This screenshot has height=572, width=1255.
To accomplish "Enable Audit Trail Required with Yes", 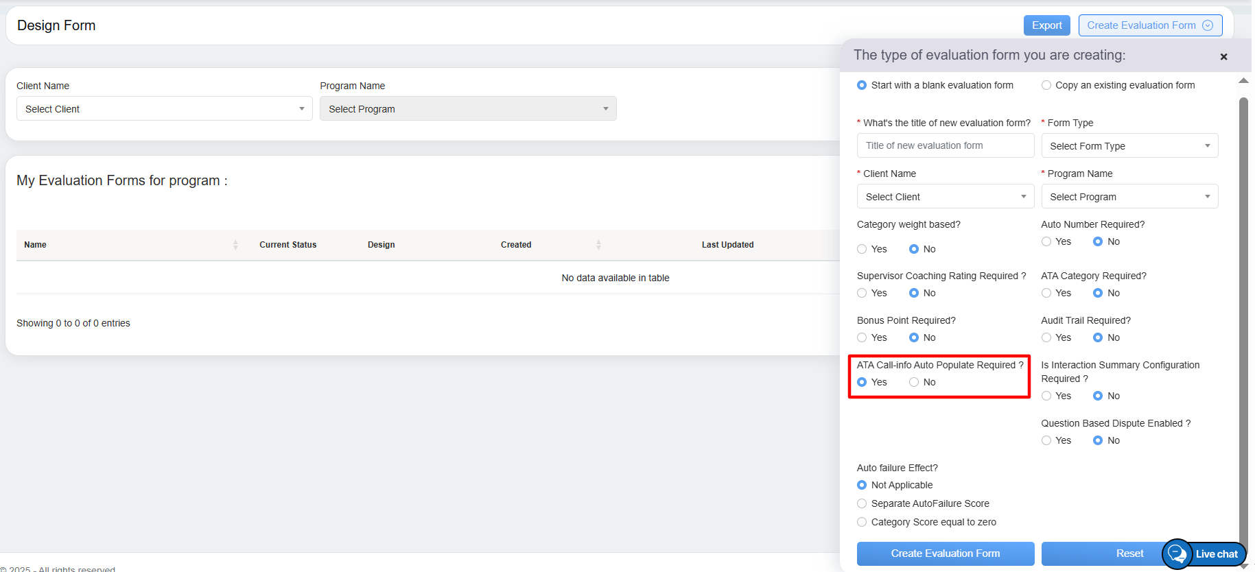I will click(x=1046, y=337).
